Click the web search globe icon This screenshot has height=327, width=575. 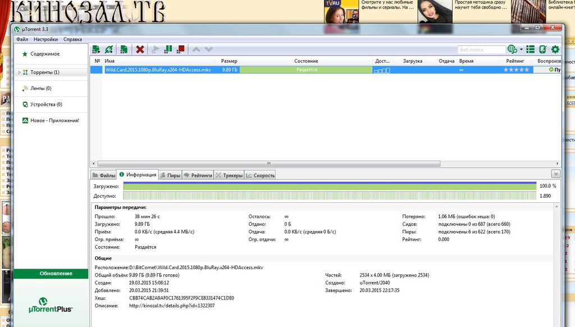pos(512,49)
